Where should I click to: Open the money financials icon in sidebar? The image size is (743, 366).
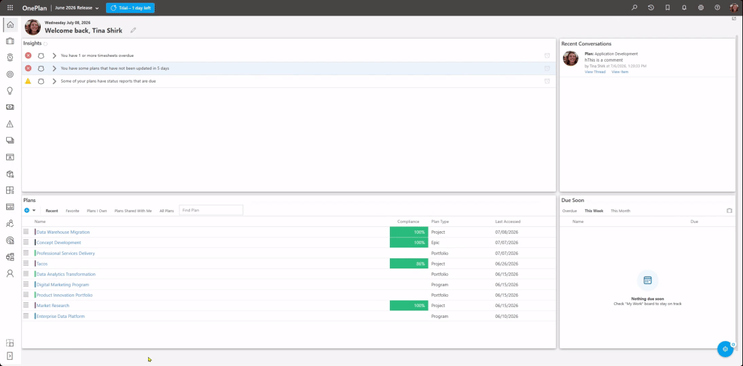click(10, 107)
